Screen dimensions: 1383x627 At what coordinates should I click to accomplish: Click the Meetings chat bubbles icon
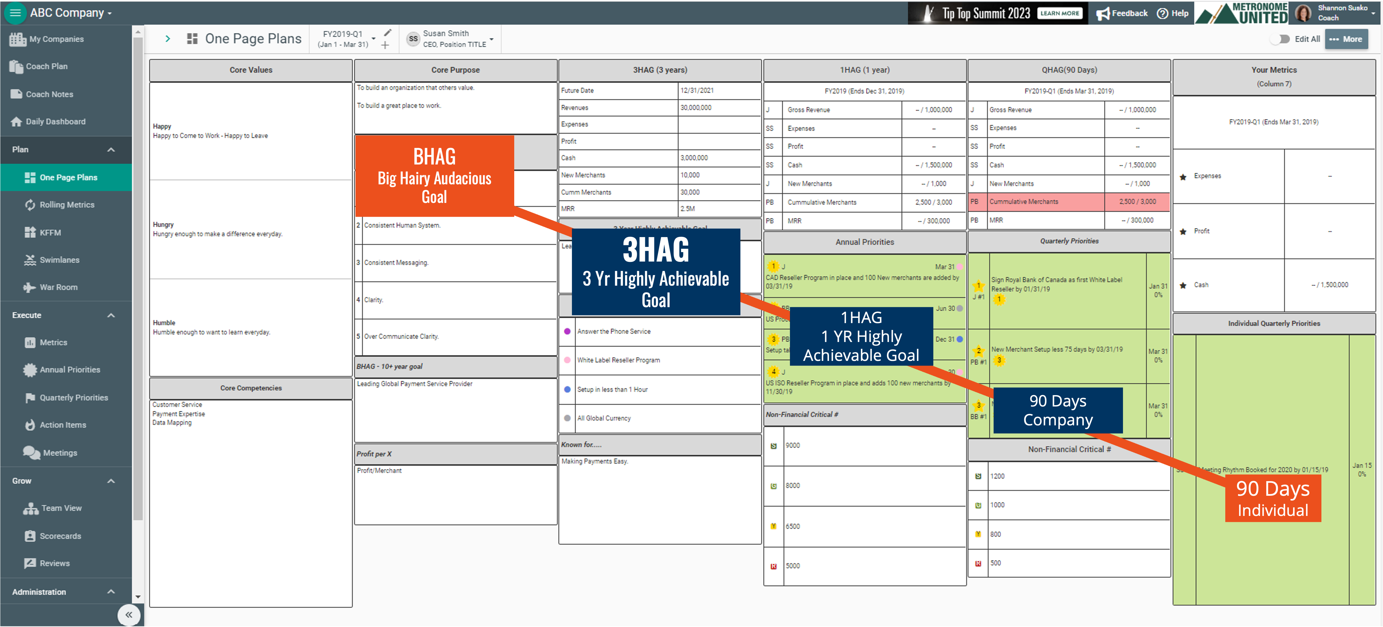pyautogui.click(x=31, y=452)
